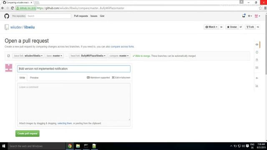This screenshot has width=267, height=150.
Task: Open the notifications bell icon
Action: coord(244,16)
